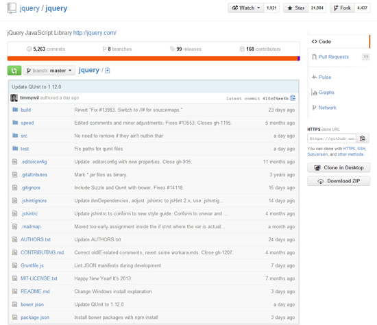Open the bold jquery repository name link
Screen dimensions: 377x325
click(x=56, y=8)
